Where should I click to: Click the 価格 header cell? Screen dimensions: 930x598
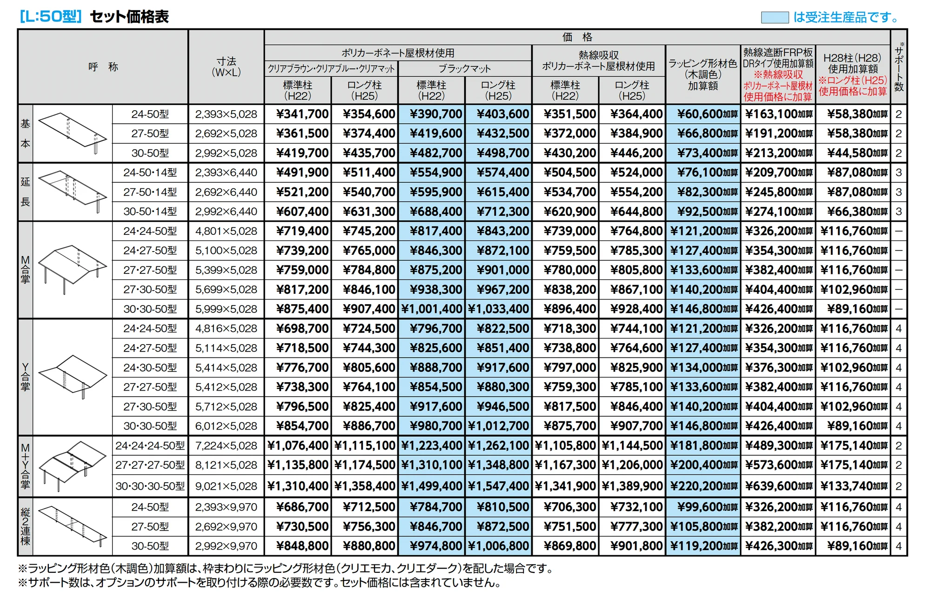point(577,37)
